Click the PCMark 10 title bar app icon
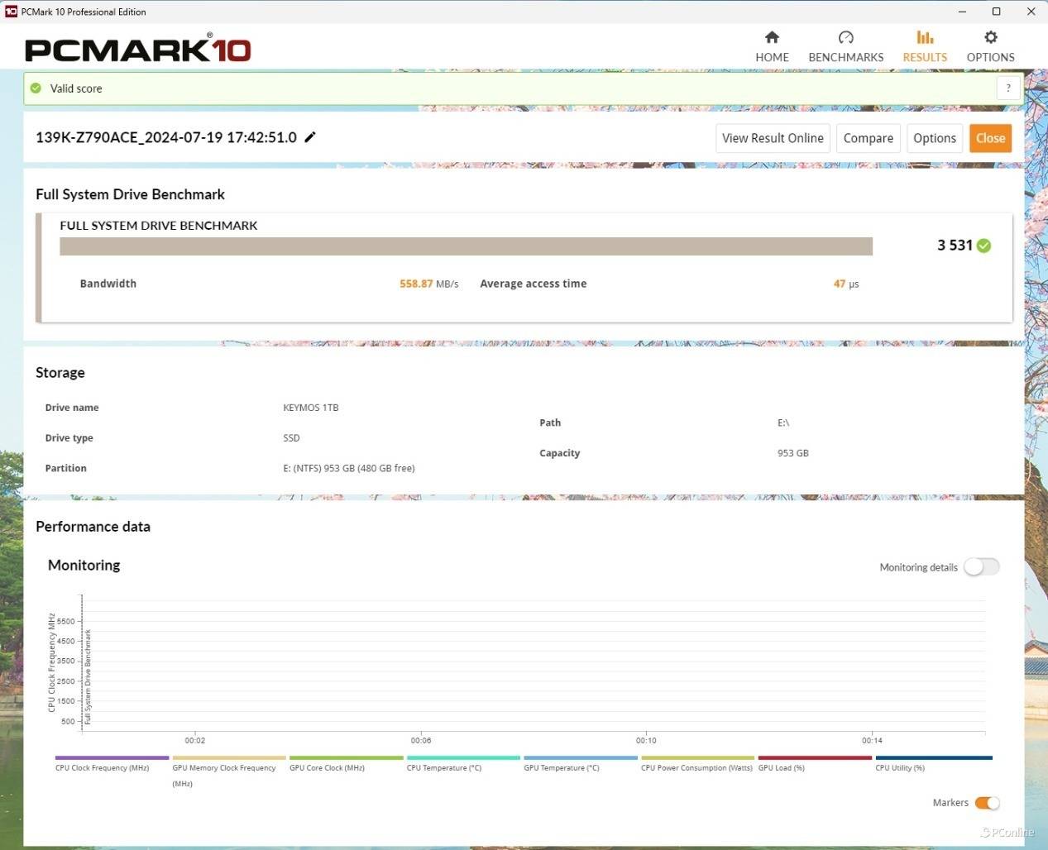 tap(11, 12)
